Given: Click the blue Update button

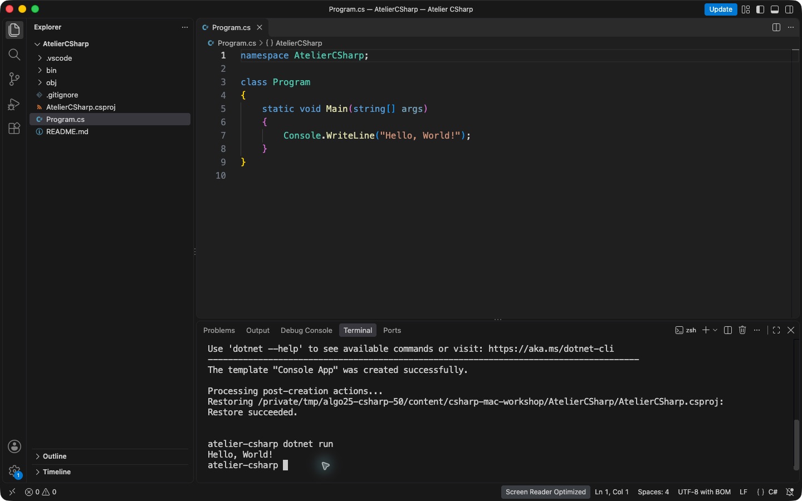Looking at the screenshot, I should coord(721,9).
